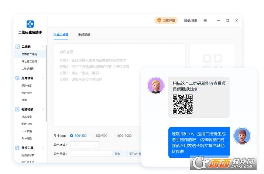
Task: Click the 二维码生成助手 app logo icon
Action: [30, 24]
